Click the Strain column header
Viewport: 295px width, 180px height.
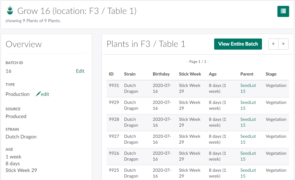(130, 74)
